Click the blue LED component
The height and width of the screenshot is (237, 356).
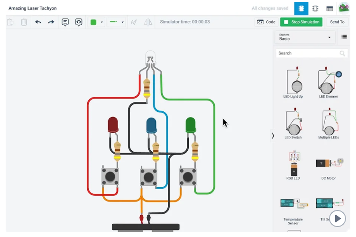point(151,125)
